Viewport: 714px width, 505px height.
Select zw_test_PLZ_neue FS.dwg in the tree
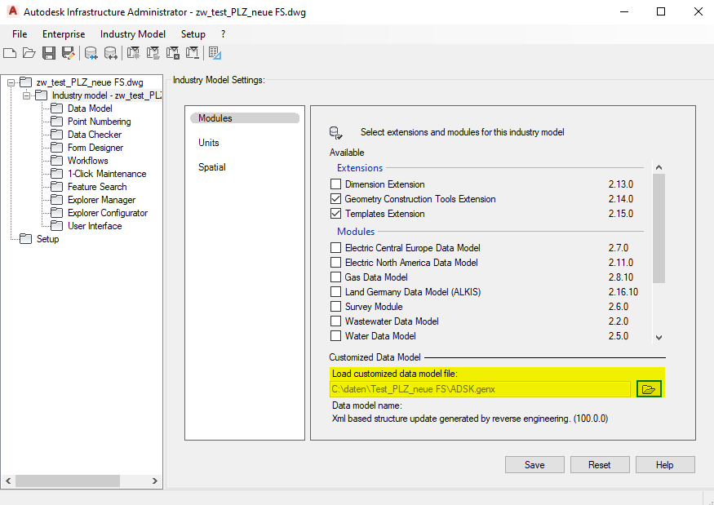[x=90, y=82]
